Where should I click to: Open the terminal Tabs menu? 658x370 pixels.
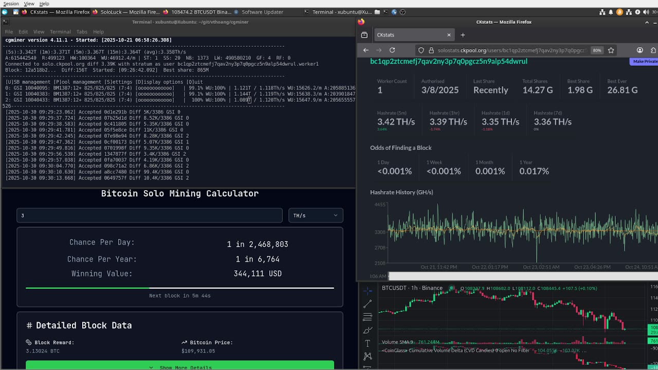(x=82, y=32)
